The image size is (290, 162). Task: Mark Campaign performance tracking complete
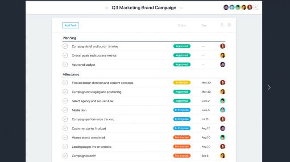(x=65, y=119)
